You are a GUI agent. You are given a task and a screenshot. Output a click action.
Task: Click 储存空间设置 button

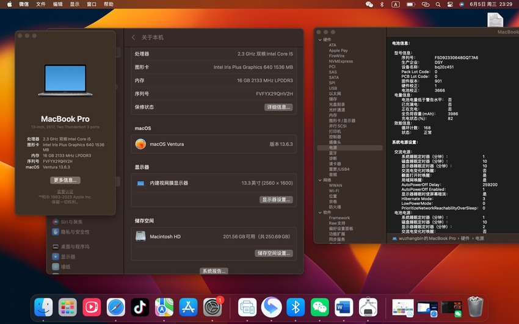(x=274, y=253)
